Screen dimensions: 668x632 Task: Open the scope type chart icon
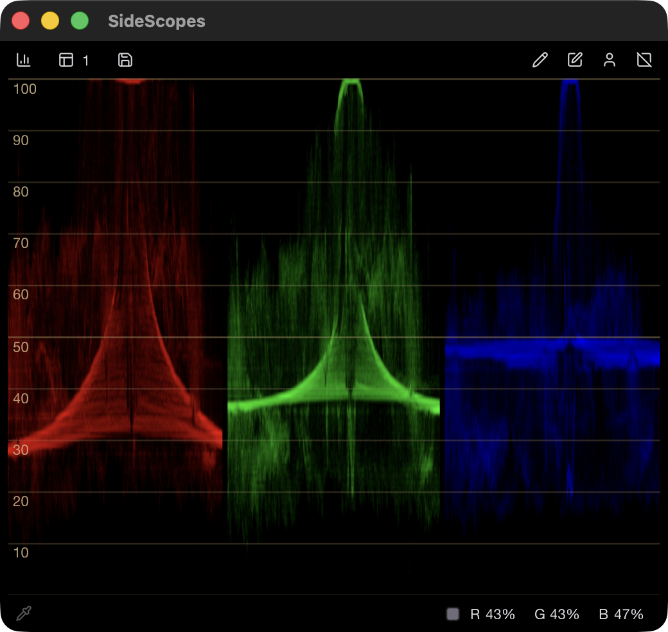(x=23, y=60)
